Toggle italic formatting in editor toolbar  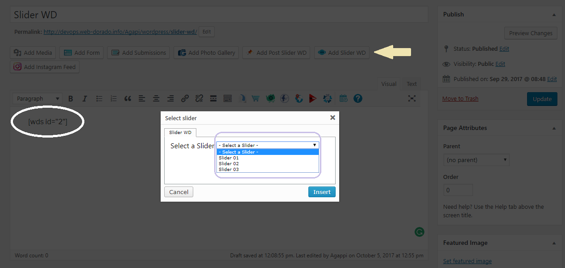(85, 99)
